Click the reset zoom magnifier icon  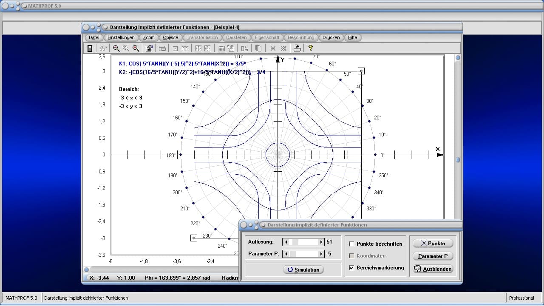tap(126, 48)
